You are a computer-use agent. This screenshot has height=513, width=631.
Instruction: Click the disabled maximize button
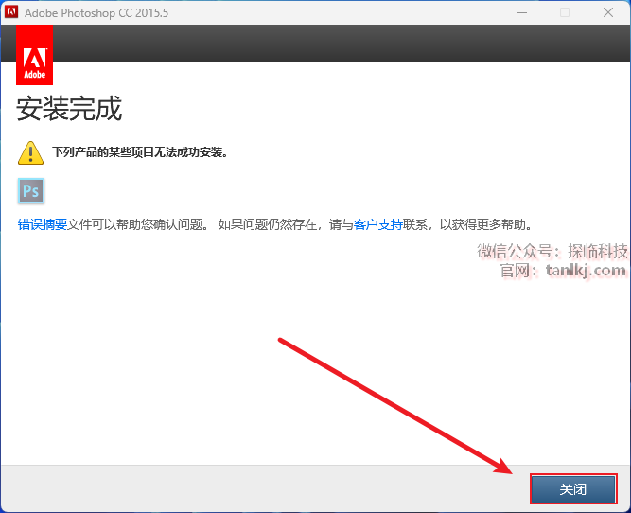pyautogui.click(x=565, y=12)
